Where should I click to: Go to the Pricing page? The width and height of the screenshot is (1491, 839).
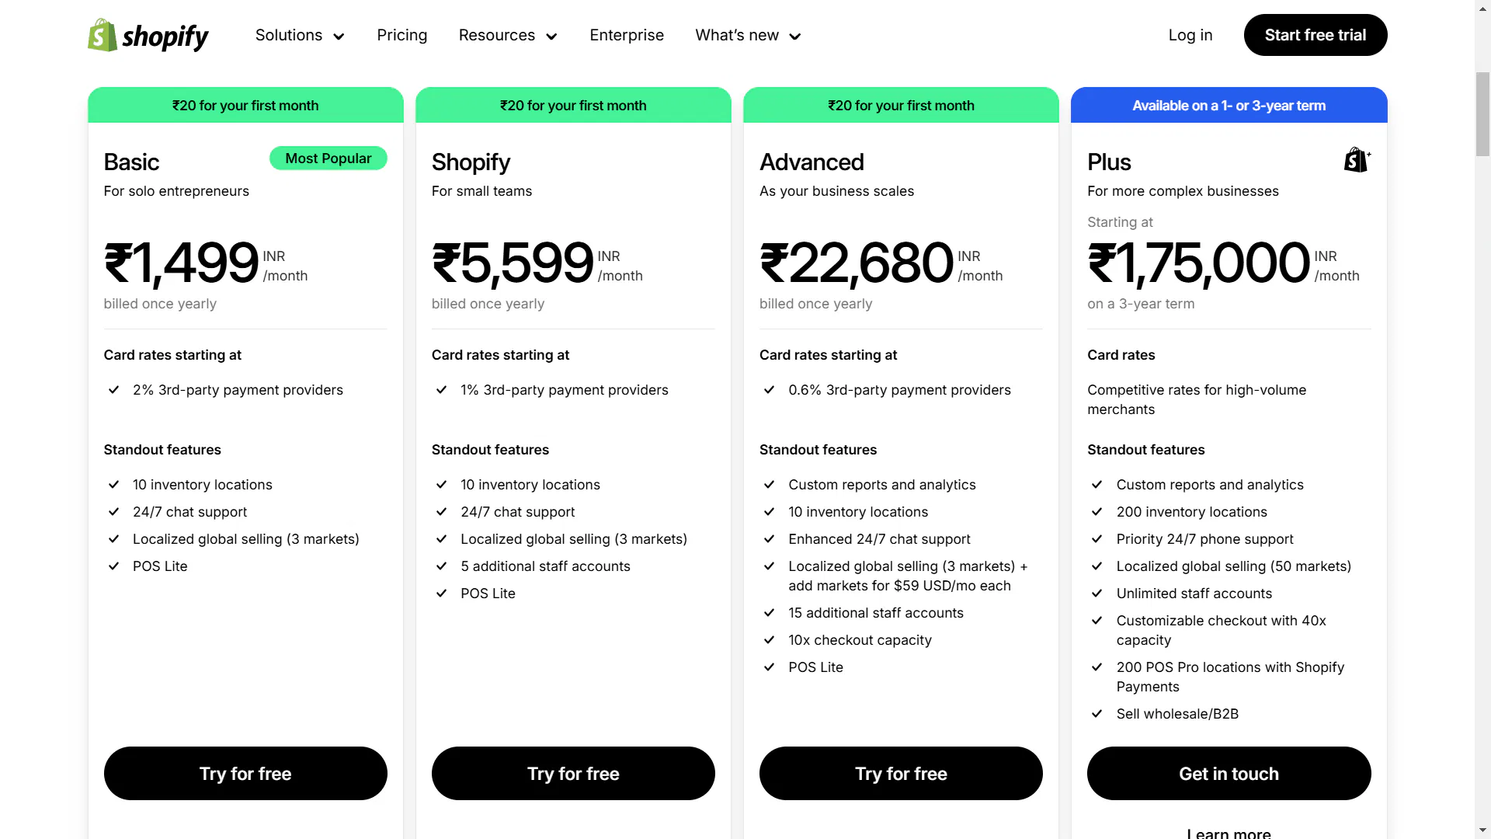[x=401, y=36]
